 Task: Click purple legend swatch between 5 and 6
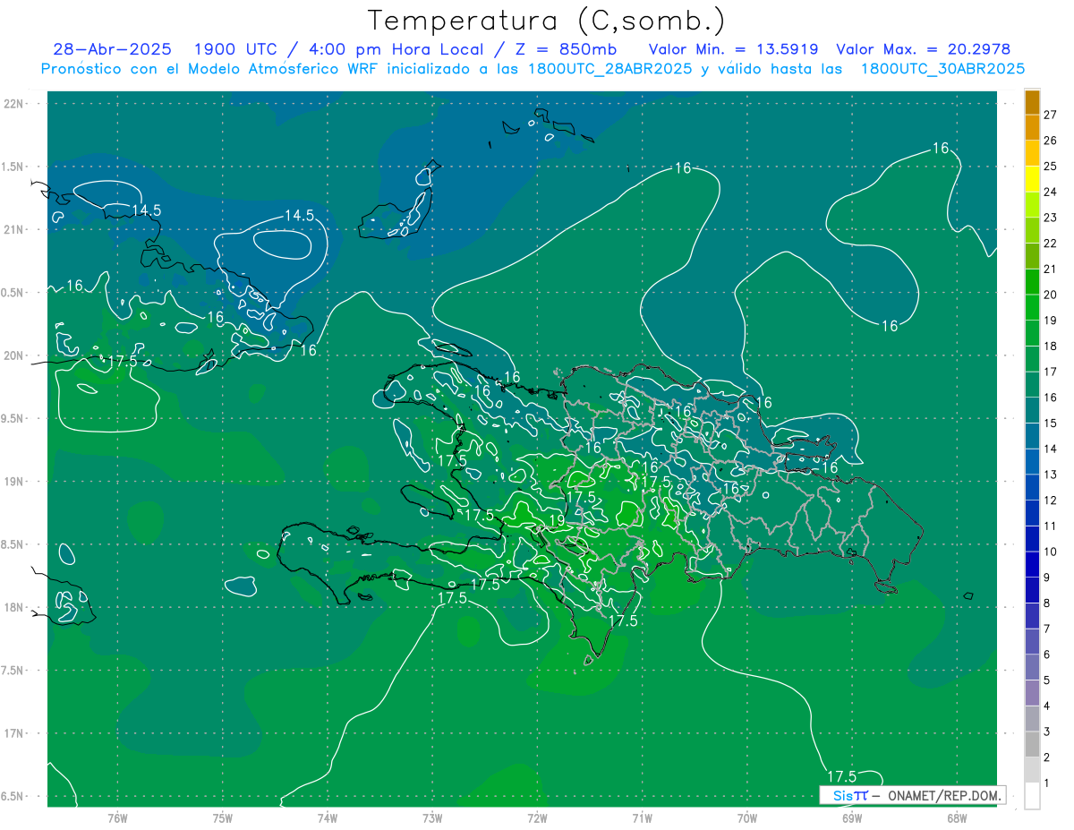click(1032, 667)
